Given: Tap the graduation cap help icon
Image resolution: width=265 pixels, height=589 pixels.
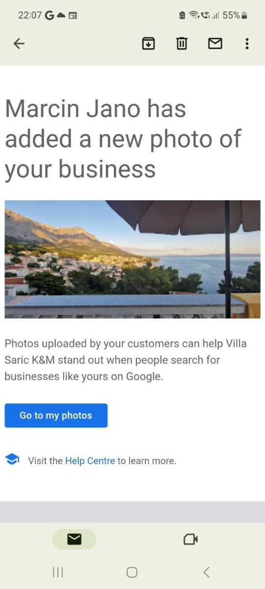Looking at the screenshot, I should coord(12,460).
